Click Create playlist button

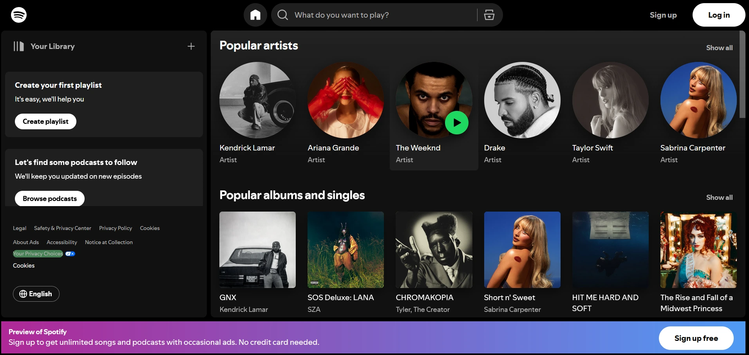coord(45,121)
